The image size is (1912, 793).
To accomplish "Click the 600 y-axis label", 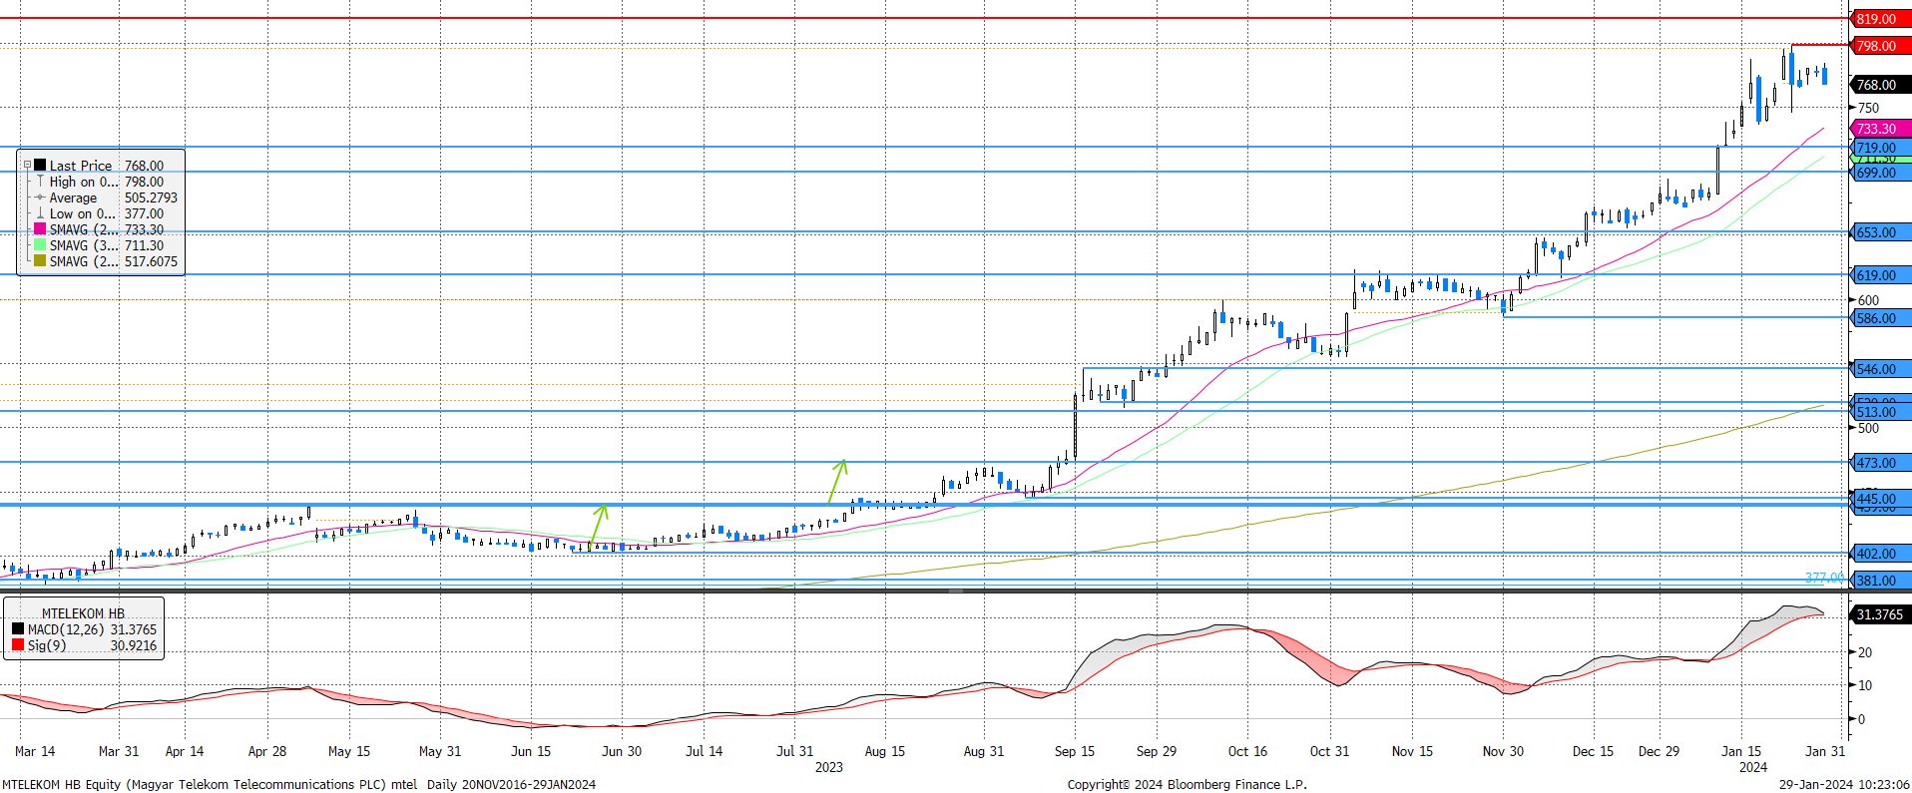I will 1868,300.
